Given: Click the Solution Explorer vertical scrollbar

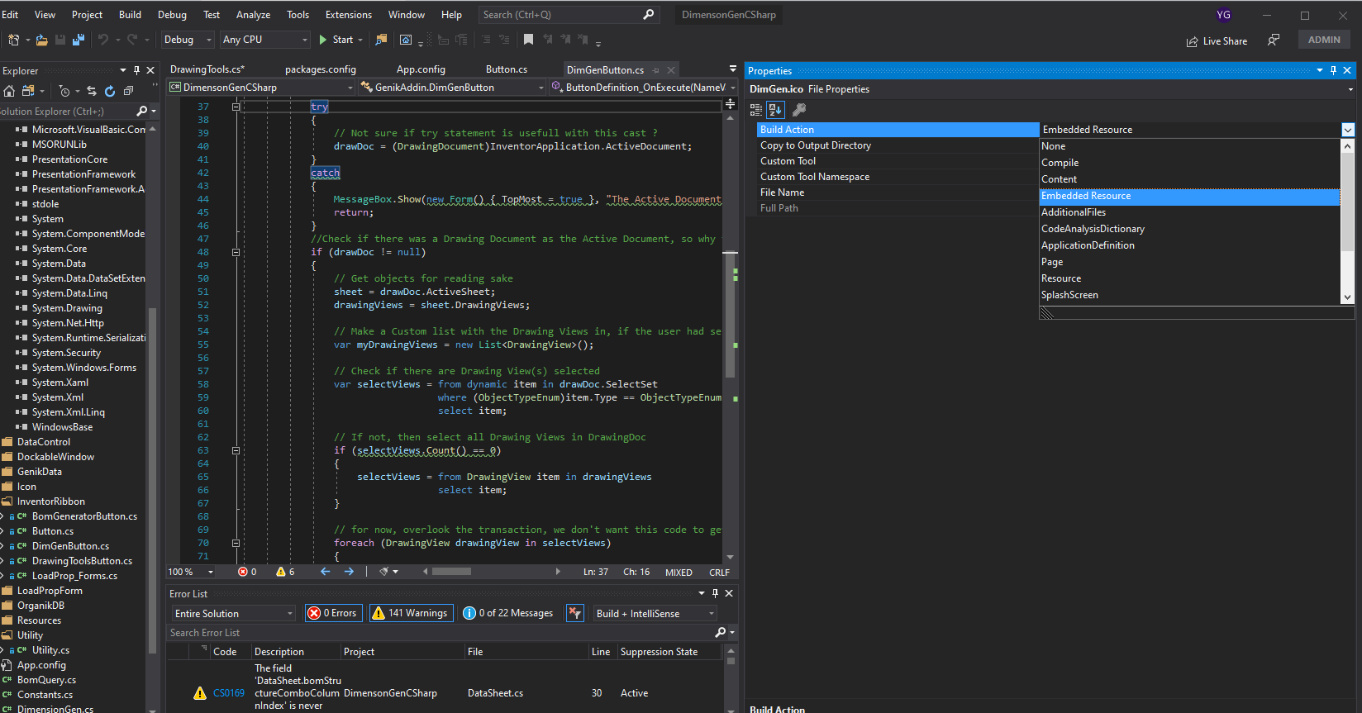Looking at the screenshot, I should coord(152,479).
